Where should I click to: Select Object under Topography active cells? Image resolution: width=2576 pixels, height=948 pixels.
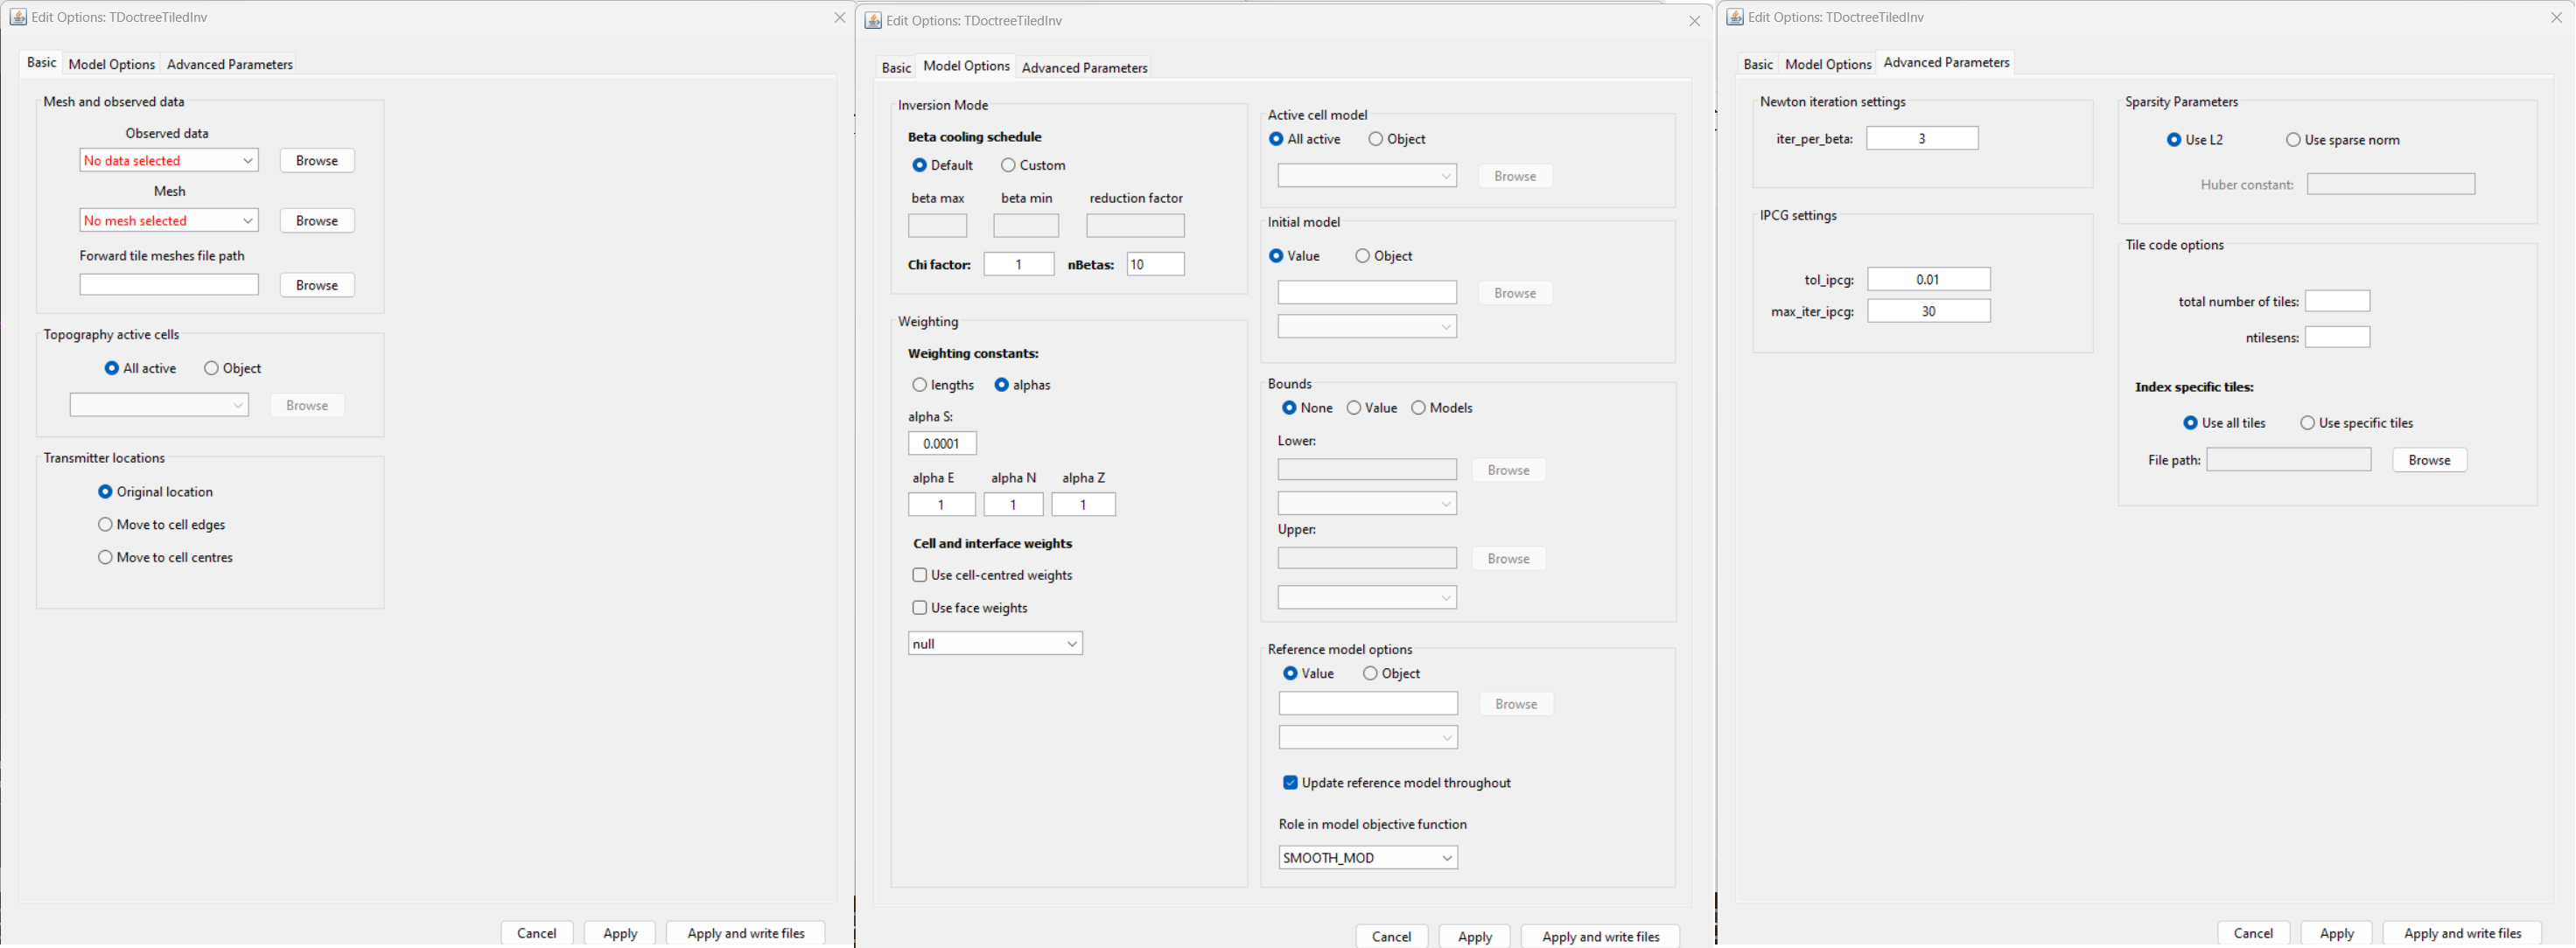(x=233, y=368)
